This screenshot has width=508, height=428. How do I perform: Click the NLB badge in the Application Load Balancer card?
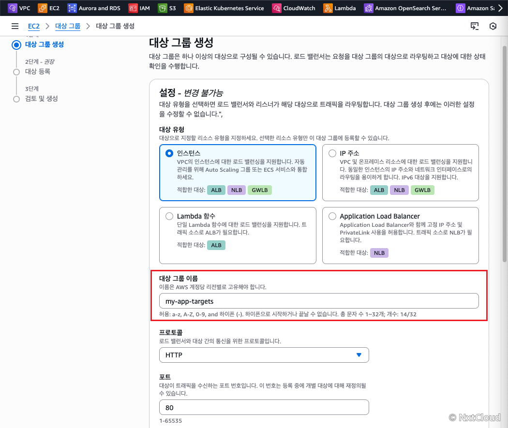pyautogui.click(x=379, y=253)
